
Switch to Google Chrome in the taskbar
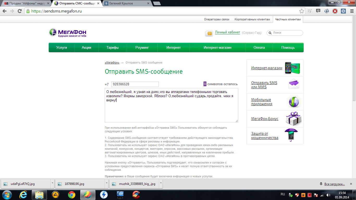pyautogui.click(x=72, y=195)
